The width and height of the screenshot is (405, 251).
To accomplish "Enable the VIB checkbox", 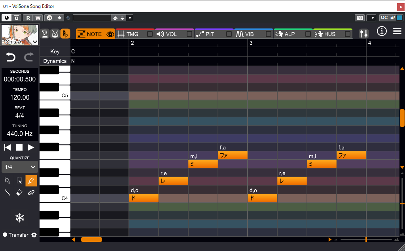I will pos(269,34).
